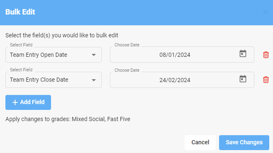Save Changes to selected grades
Screen dimensions: 273x153
pos(244,142)
